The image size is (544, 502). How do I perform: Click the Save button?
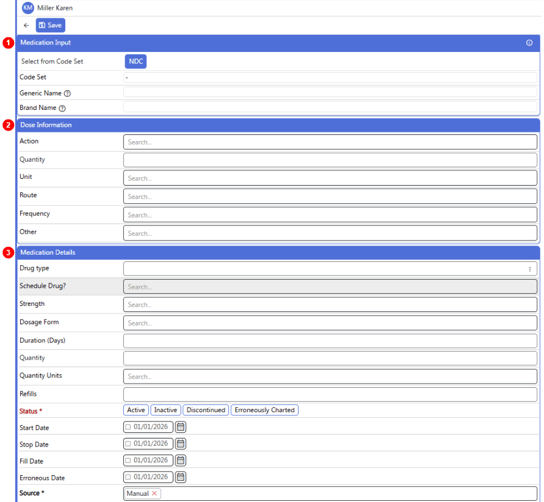[x=50, y=25]
